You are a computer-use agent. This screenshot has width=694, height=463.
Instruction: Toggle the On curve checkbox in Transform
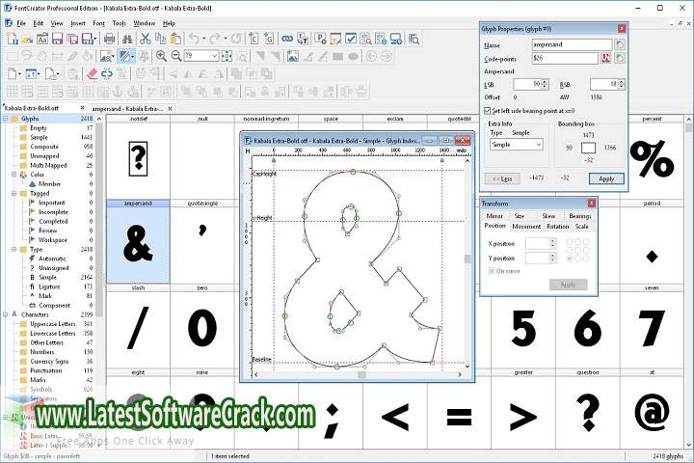click(x=492, y=271)
